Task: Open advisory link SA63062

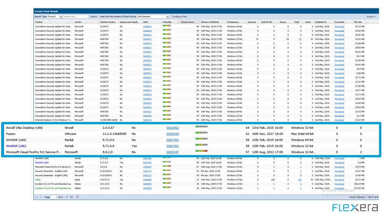Action: click(172, 128)
